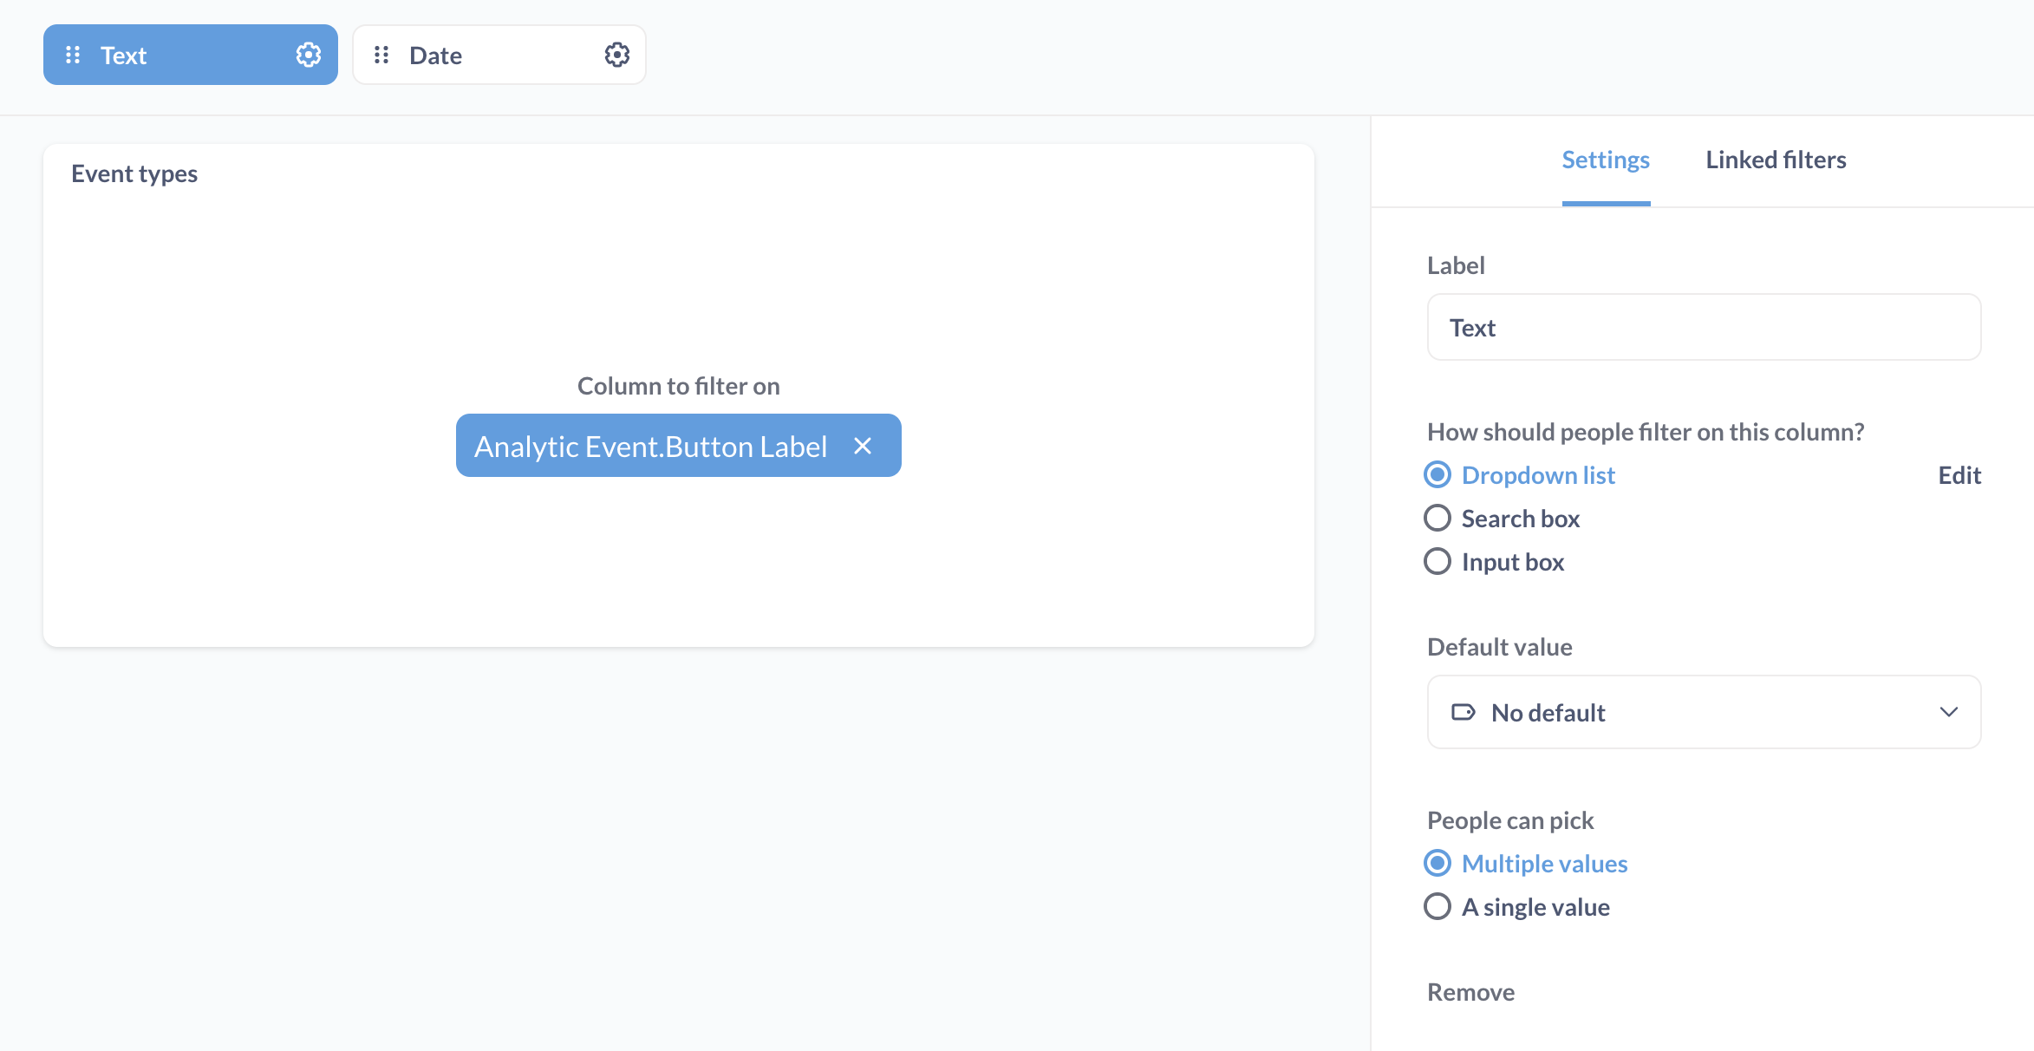
Task: Click Edit next to Dropdown list
Action: tap(1959, 474)
